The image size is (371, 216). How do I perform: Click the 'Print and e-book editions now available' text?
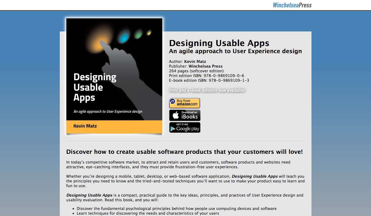(x=207, y=90)
